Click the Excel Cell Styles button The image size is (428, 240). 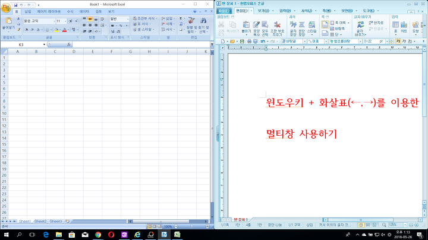(144, 30)
